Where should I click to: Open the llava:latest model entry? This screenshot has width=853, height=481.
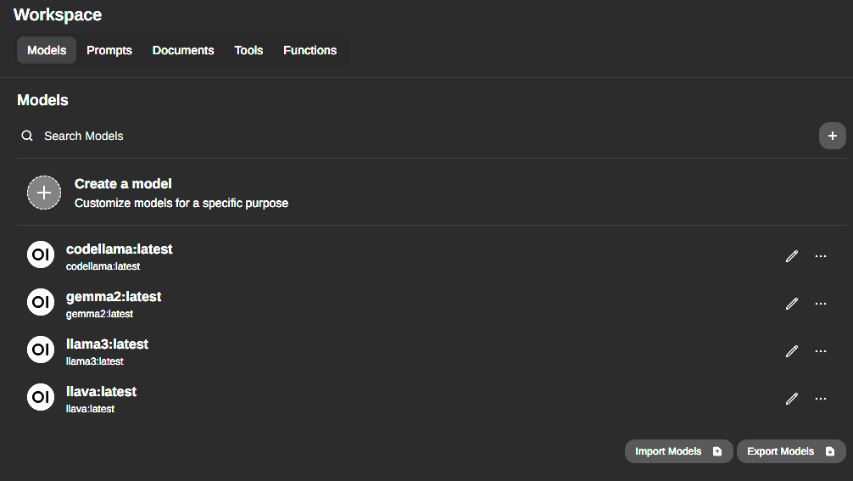pyautogui.click(x=101, y=399)
